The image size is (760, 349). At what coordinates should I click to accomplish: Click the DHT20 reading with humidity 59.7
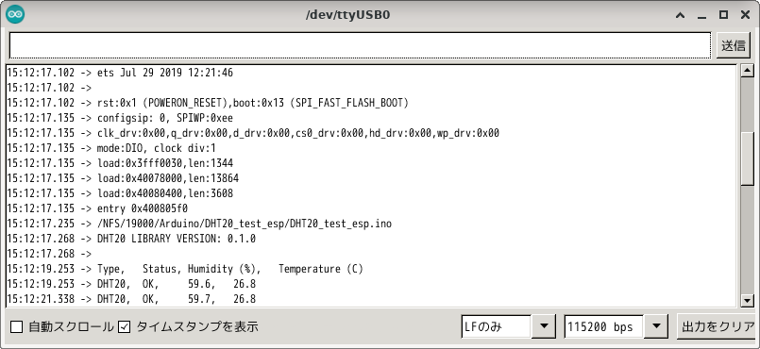pyautogui.click(x=131, y=299)
